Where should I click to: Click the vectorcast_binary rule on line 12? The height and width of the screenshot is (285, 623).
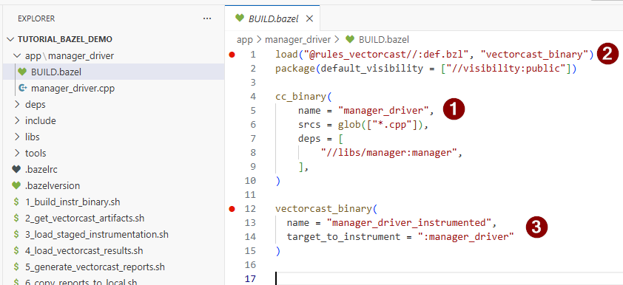[323, 208]
